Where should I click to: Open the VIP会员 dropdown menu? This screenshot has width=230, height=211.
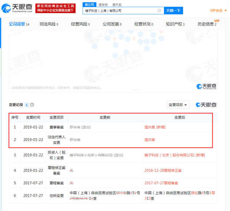(x=218, y=11)
